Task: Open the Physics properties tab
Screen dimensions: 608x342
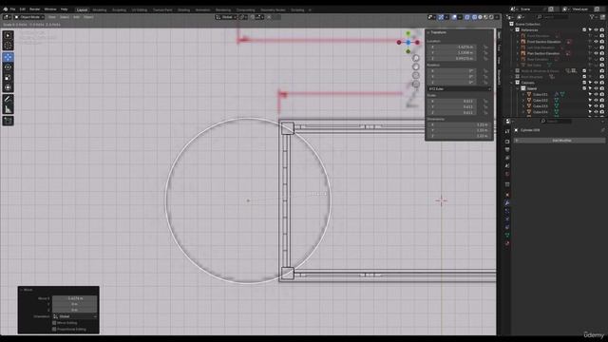Action: (x=507, y=219)
